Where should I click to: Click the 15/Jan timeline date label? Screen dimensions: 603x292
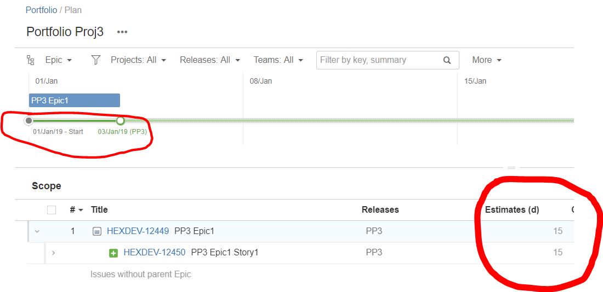(x=475, y=81)
